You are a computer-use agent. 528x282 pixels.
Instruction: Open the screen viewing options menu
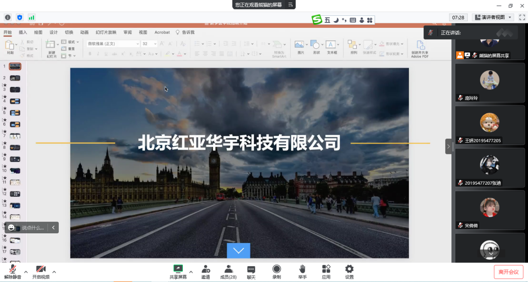pyautogui.click(x=291, y=5)
